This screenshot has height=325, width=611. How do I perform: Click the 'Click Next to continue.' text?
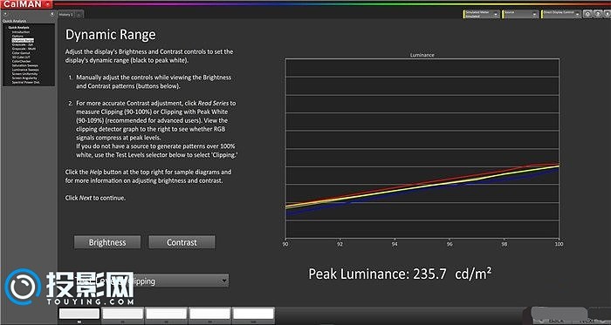(x=95, y=198)
